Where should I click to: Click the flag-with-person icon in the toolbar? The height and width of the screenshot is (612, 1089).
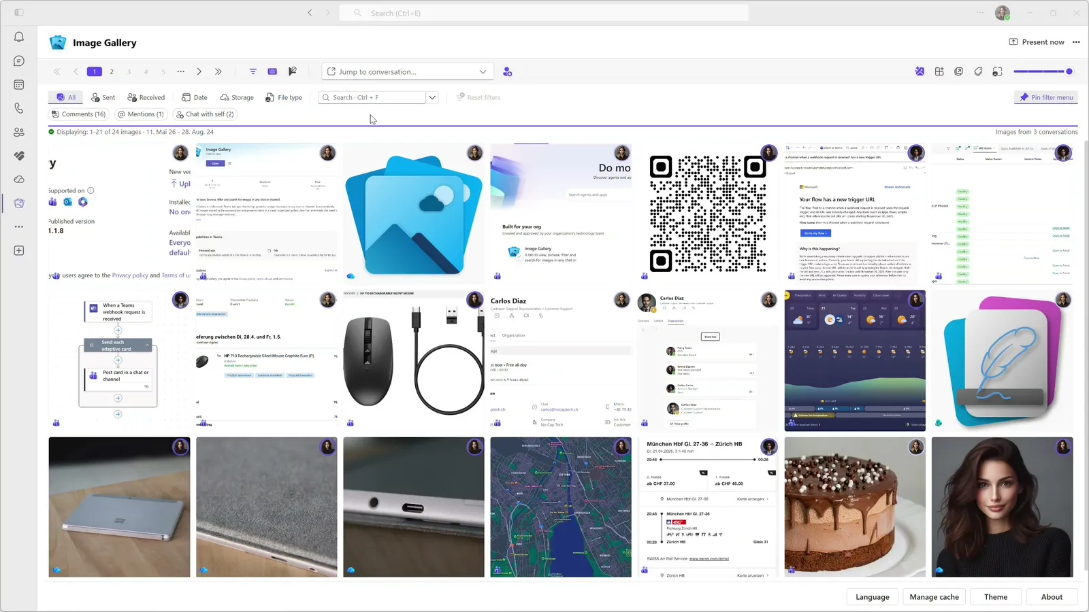pos(292,71)
